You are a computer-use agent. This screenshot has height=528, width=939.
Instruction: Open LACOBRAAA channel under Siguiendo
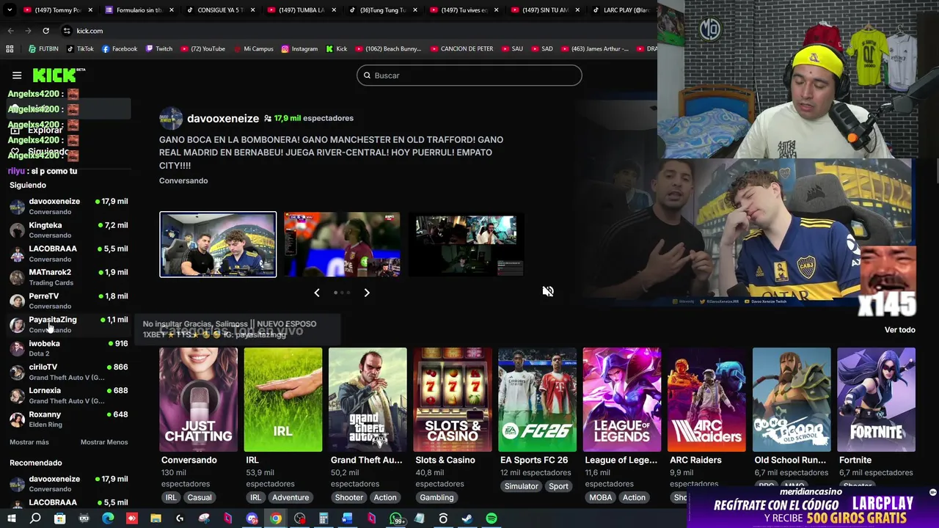click(69, 253)
